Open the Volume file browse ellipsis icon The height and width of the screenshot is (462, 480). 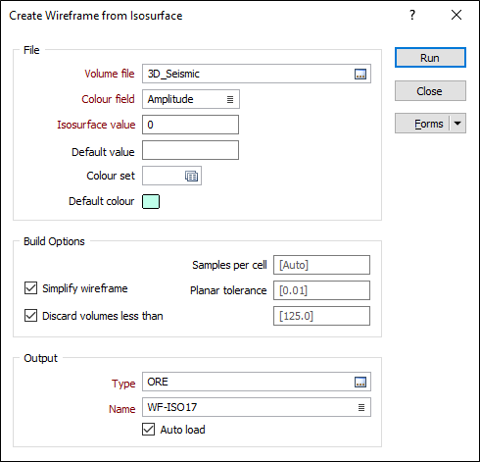[x=360, y=74]
